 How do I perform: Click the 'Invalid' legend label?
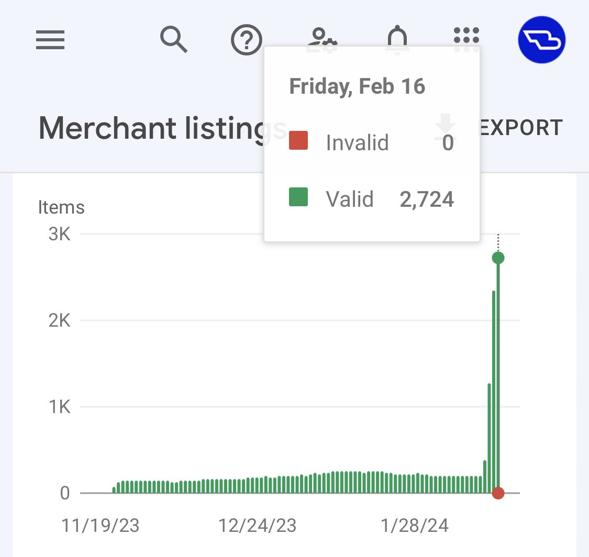coord(357,143)
